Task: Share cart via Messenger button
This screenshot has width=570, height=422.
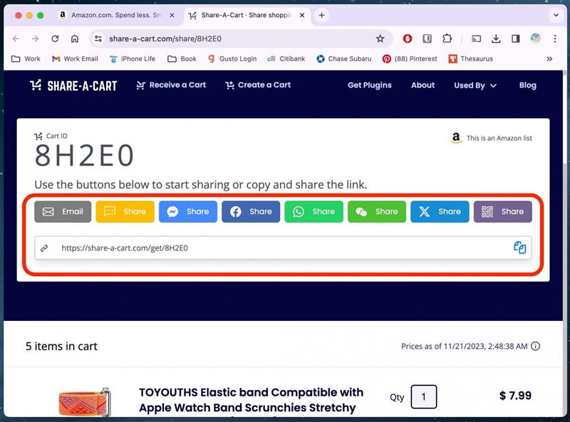Action: coord(188,211)
